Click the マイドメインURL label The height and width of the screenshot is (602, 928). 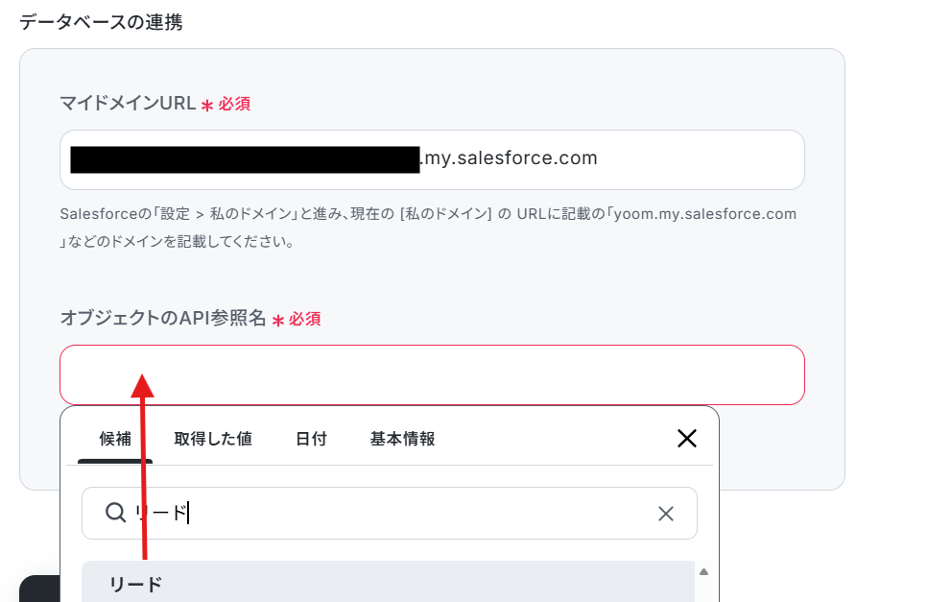(x=128, y=103)
